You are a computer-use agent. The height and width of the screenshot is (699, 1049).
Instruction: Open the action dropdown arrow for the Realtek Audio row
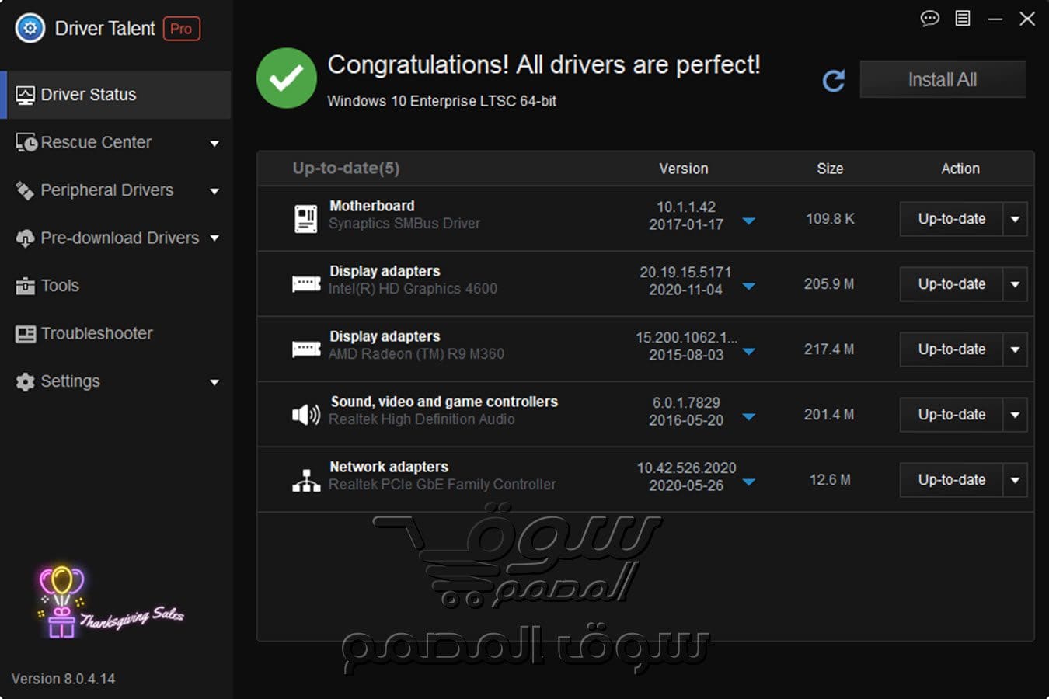(x=1015, y=415)
